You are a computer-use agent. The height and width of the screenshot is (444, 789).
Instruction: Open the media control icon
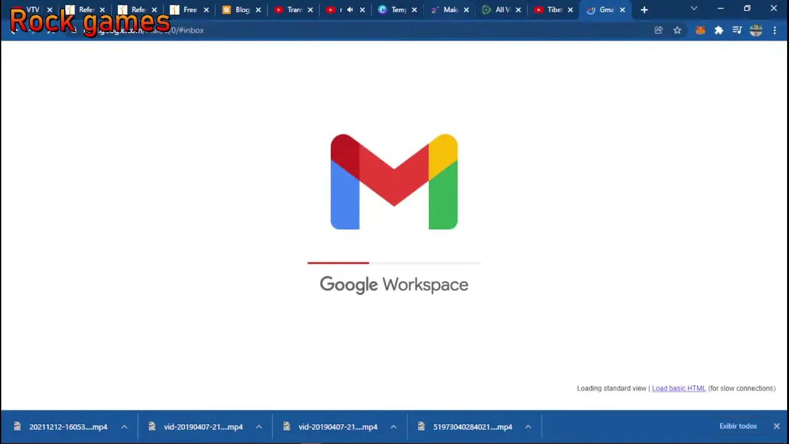(737, 30)
